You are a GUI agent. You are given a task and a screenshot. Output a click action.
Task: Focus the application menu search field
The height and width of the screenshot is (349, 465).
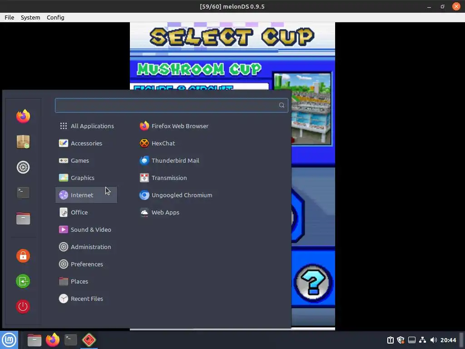171,105
